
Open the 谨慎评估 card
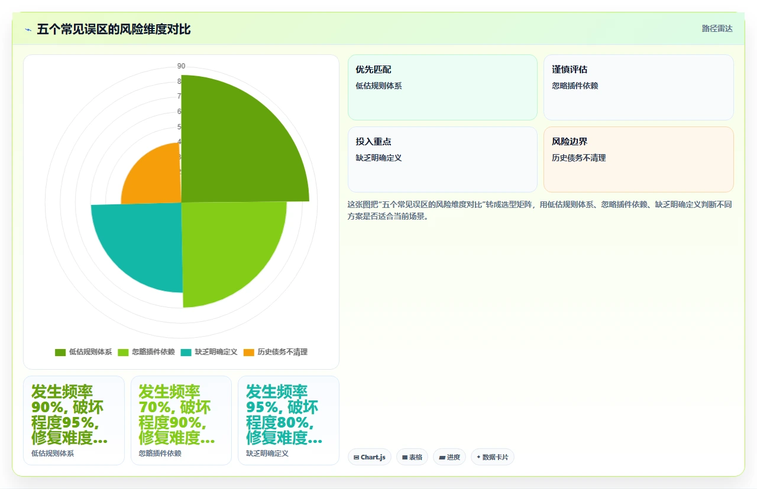(639, 87)
